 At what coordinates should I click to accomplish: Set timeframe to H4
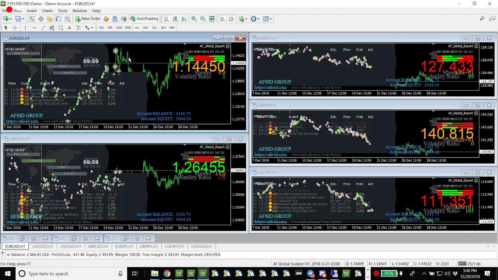pos(146,28)
